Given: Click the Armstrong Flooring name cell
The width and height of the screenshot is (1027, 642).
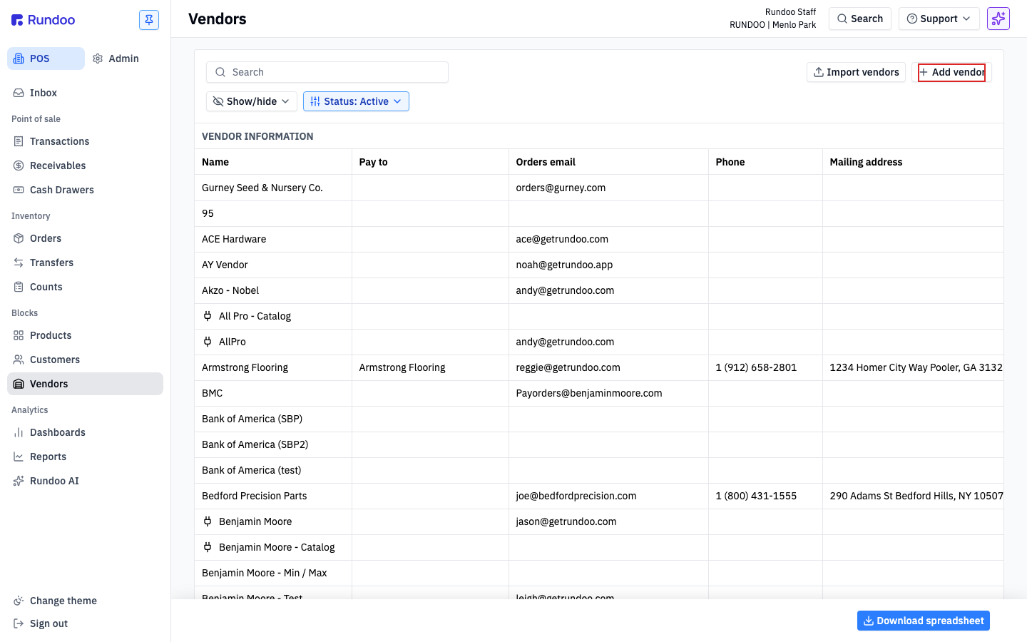Looking at the screenshot, I should (x=273, y=367).
